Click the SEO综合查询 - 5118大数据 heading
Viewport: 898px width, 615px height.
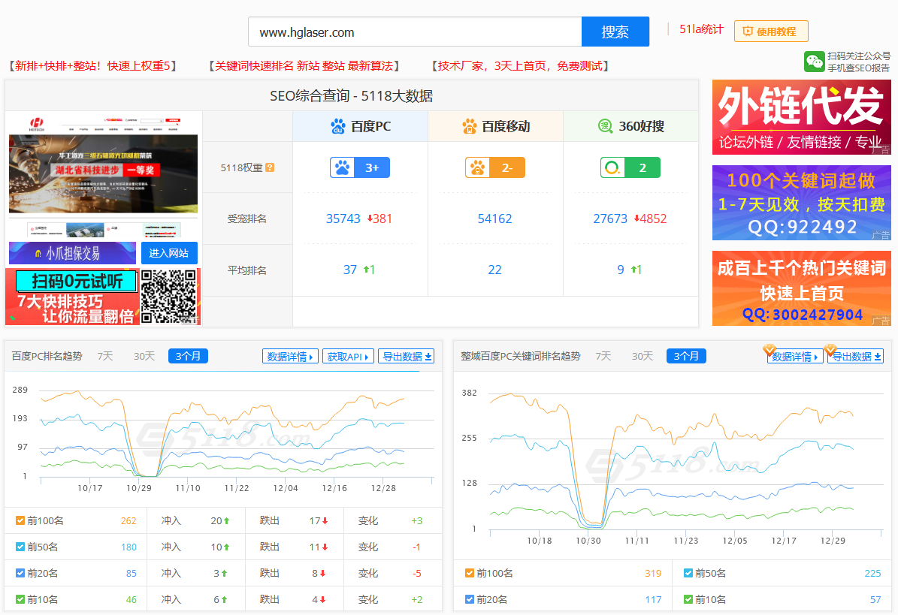[x=351, y=95]
